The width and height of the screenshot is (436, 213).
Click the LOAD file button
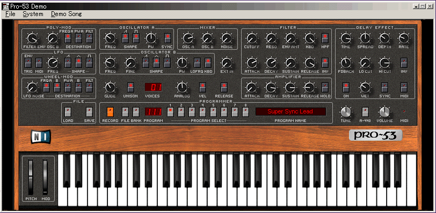68,112
